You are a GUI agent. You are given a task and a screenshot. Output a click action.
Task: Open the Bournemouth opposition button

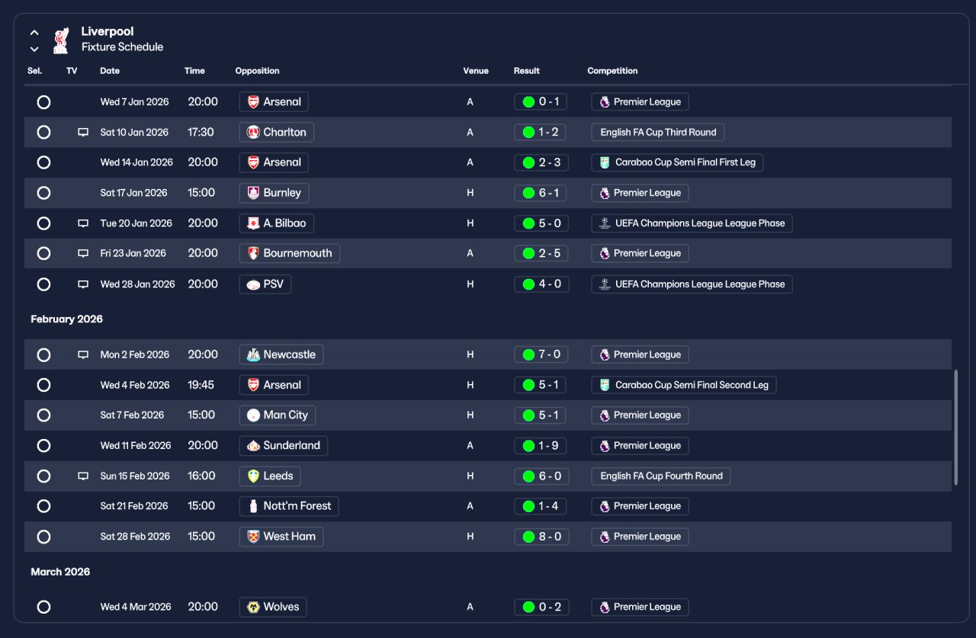[290, 253]
